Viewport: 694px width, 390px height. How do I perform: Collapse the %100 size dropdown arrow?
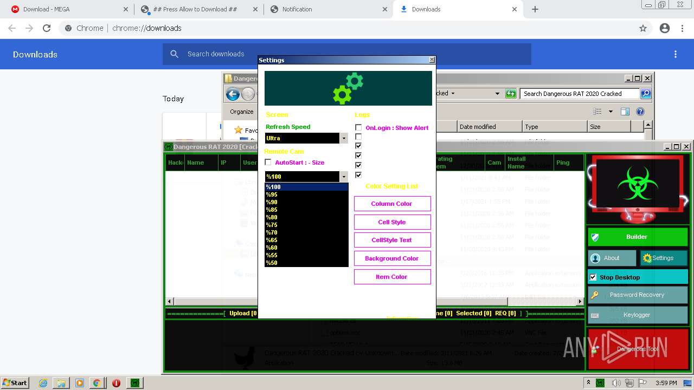point(344,177)
